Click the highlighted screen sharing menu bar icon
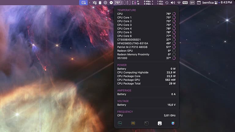235x132 pixels. click(83, 2)
